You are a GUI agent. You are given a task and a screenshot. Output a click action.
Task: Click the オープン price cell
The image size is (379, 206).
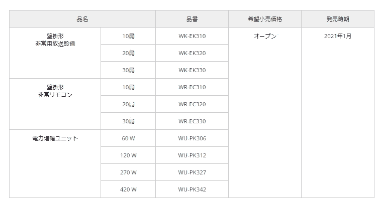(265, 112)
